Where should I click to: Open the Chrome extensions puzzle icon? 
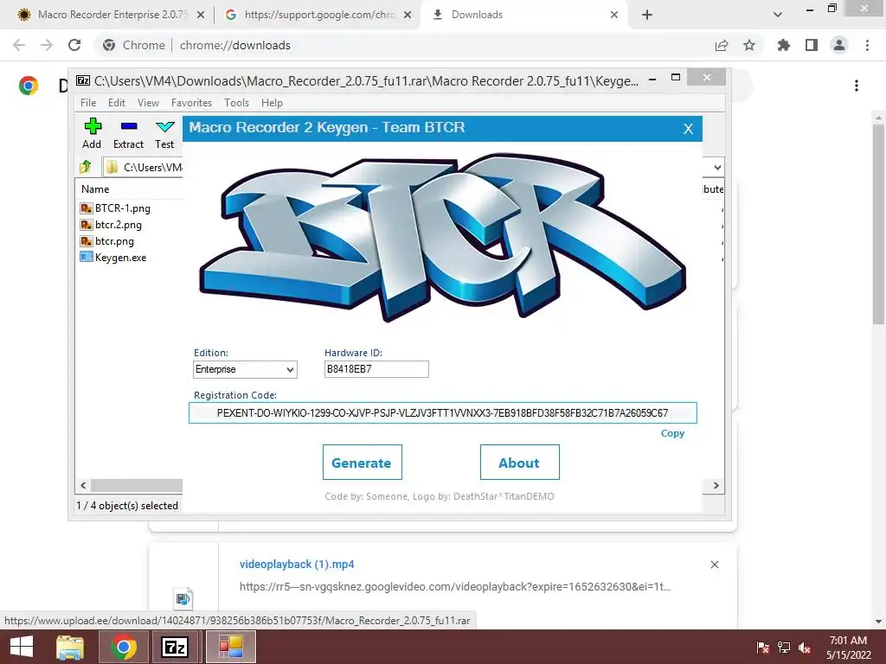(x=784, y=45)
